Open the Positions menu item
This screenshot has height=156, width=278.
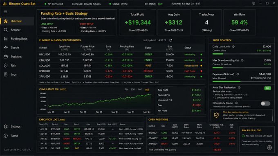(x=17, y=57)
